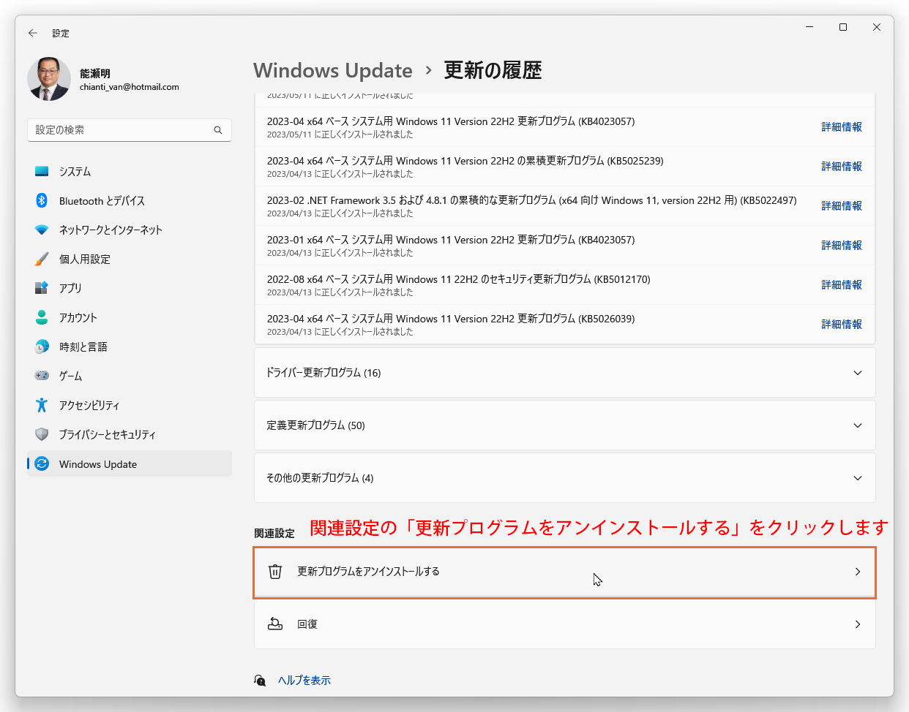Click the アカウント person icon
This screenshot has height=712, width=909.
point(42,317)
